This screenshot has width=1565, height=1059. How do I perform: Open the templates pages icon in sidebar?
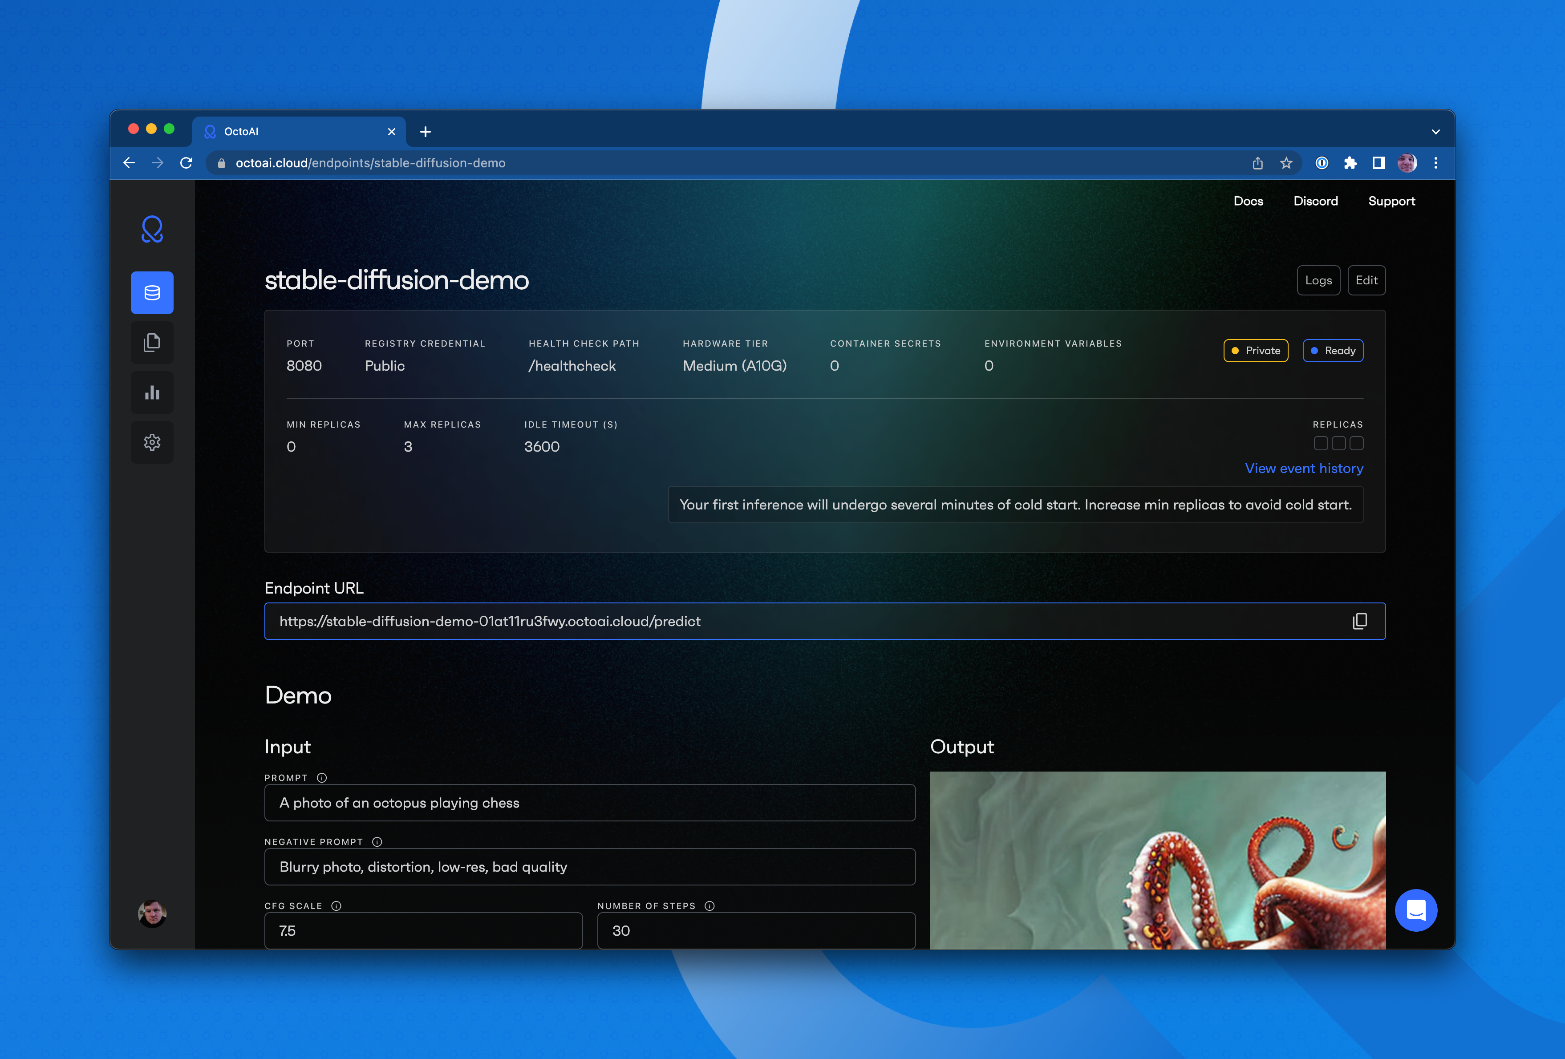point(152,343)
